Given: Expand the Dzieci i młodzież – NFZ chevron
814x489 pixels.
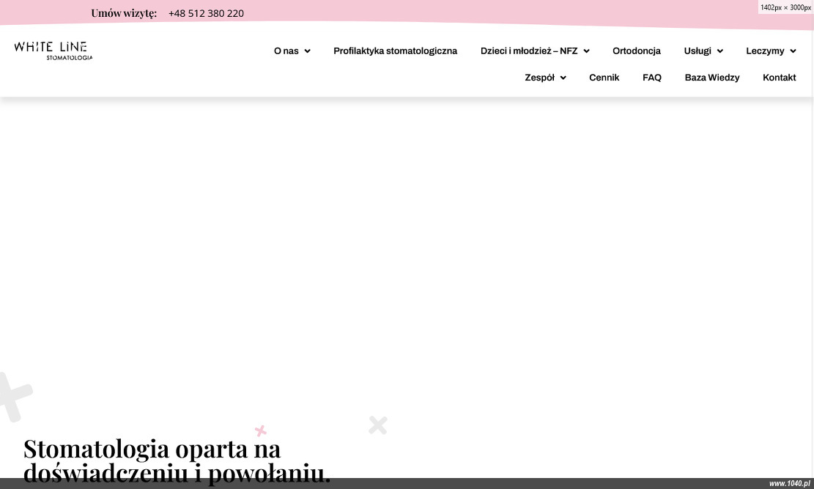Looking at the screenshot, I should [x=586, y=51].
